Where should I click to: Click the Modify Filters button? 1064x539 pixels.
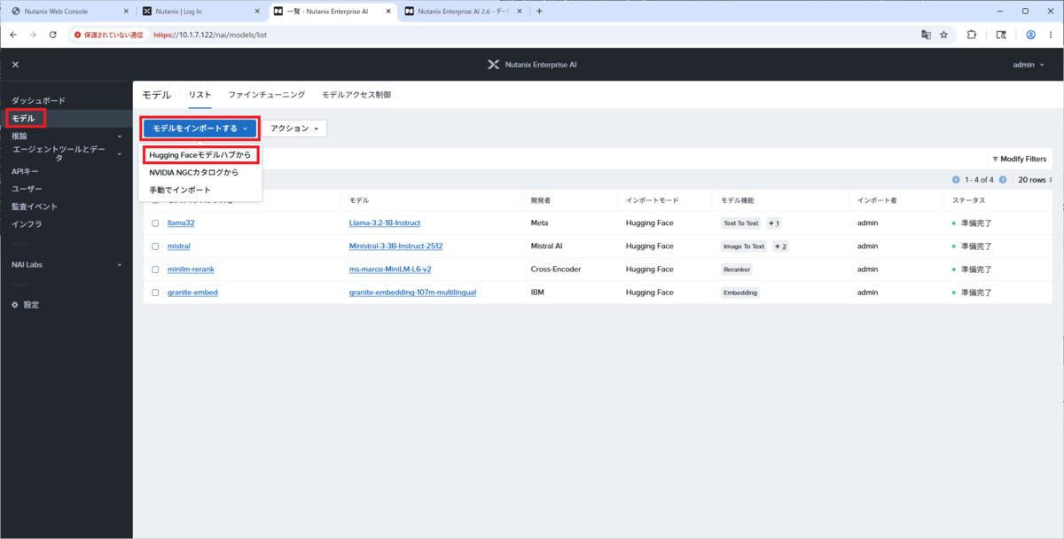1020,159
